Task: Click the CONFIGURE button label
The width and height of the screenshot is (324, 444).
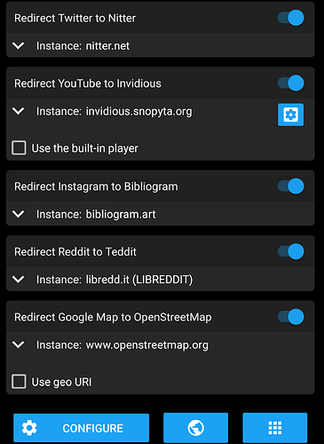Action: pos(92,428)
